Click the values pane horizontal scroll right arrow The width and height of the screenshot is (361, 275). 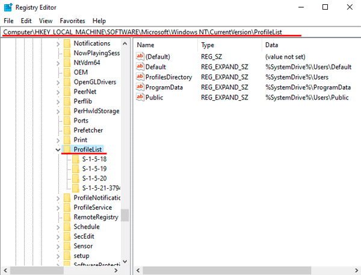(x=356, y=270)
